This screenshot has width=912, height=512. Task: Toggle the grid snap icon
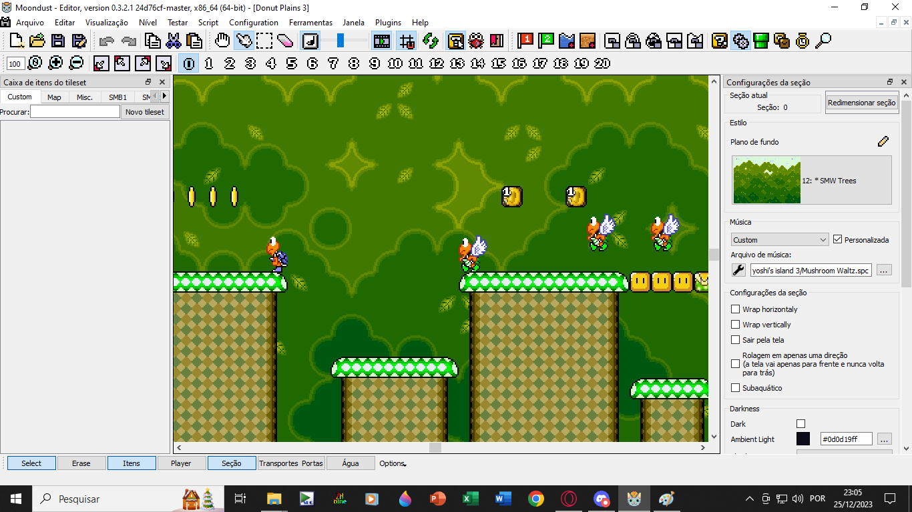(x=407, y=41)
